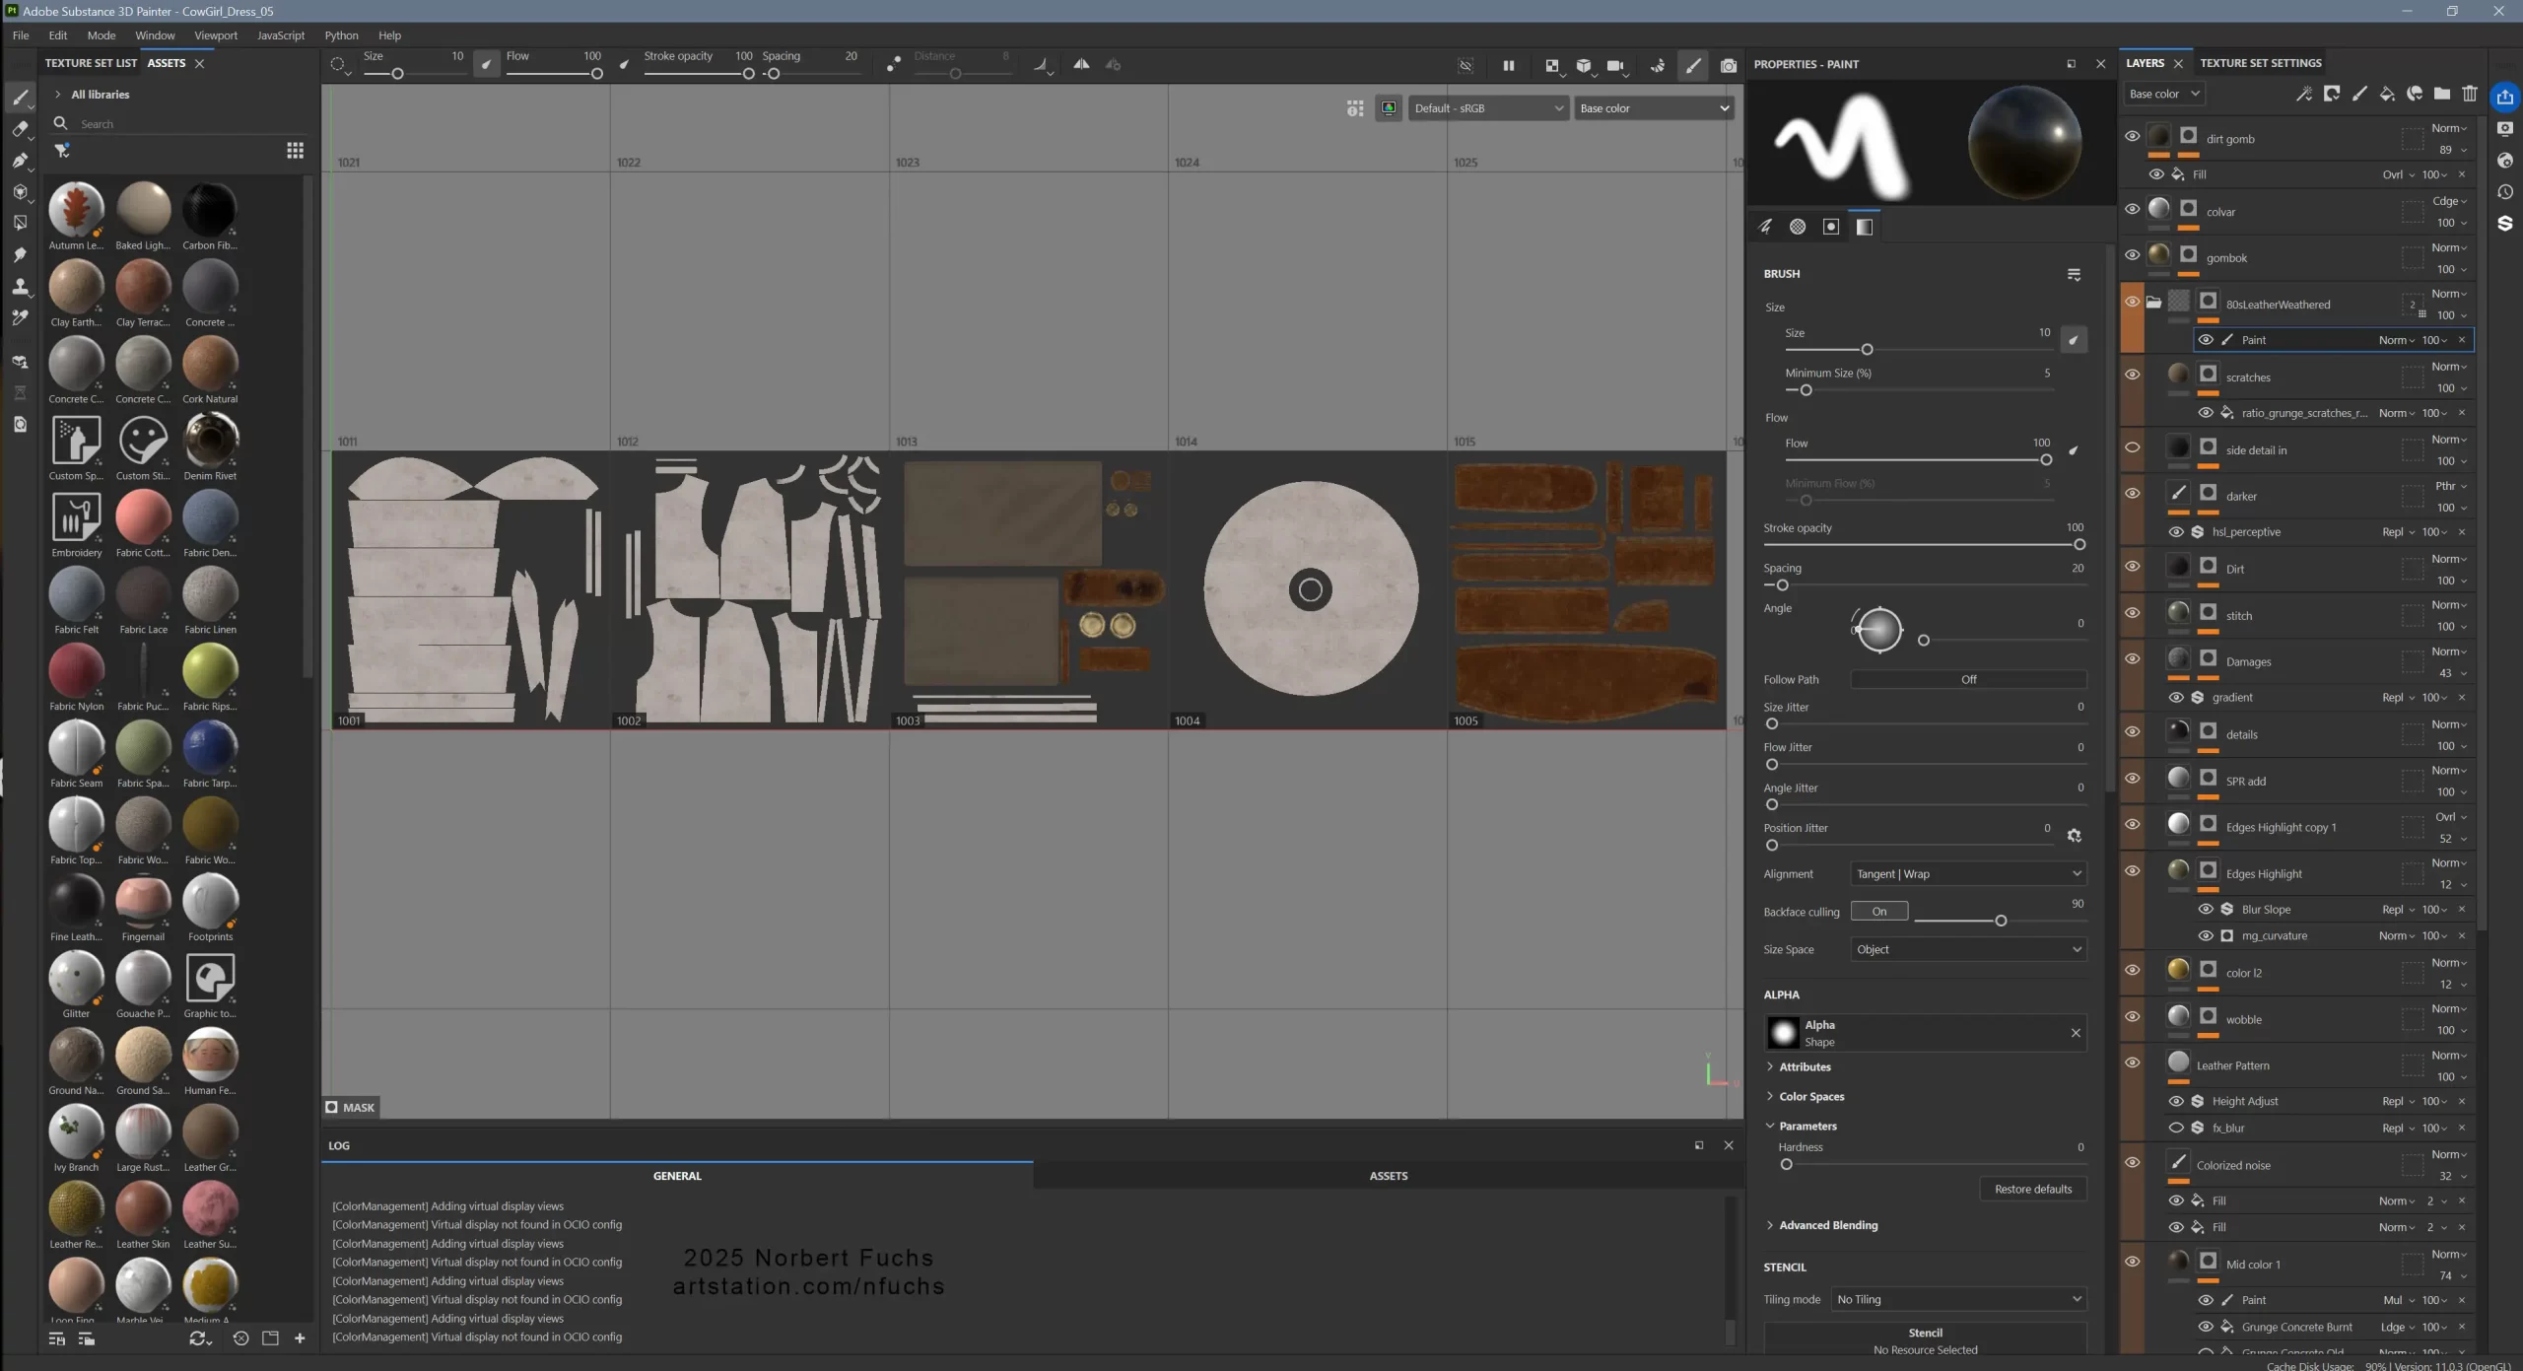Open the Default - sRGB color profile dropdown

click(1487, 108)
